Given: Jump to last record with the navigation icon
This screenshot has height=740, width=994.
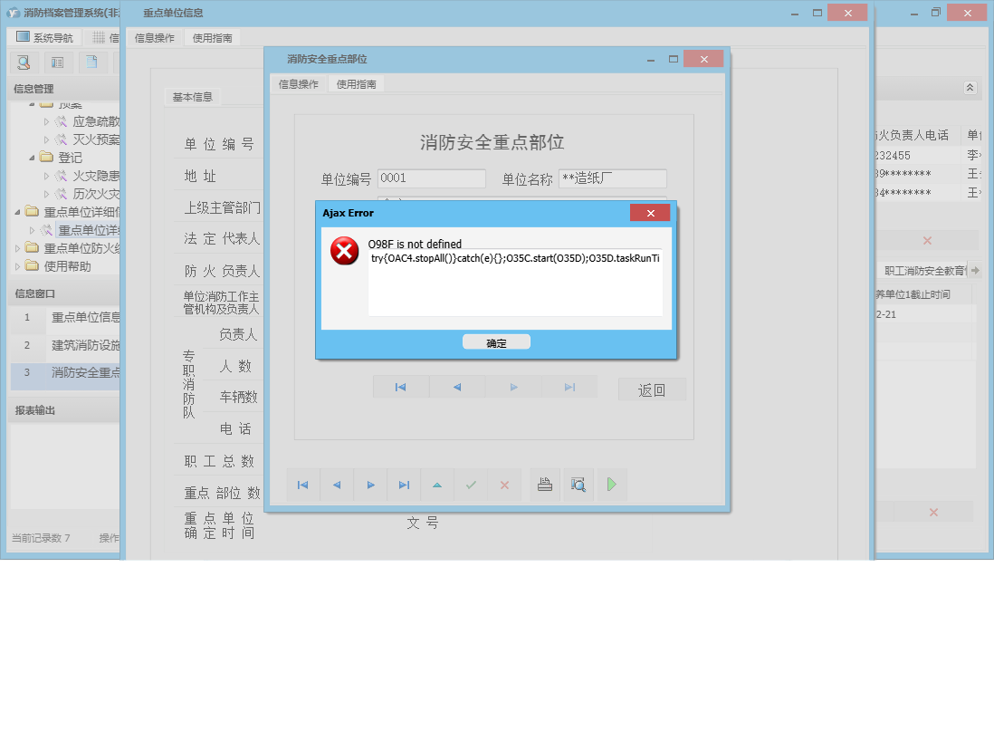Looking at the screenshot, I should (404, 485).
